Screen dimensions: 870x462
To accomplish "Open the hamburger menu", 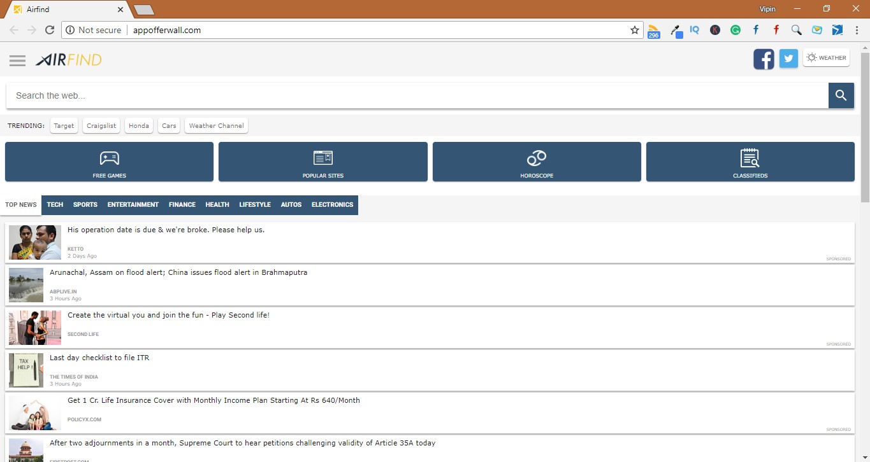I will [x=17, y=60].
